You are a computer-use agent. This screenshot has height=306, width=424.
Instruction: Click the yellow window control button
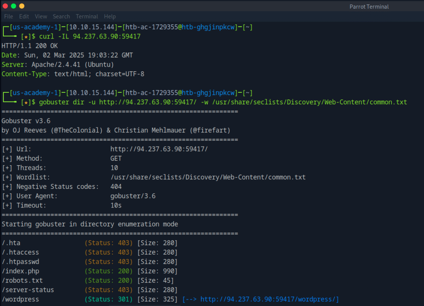pos(22,6)
